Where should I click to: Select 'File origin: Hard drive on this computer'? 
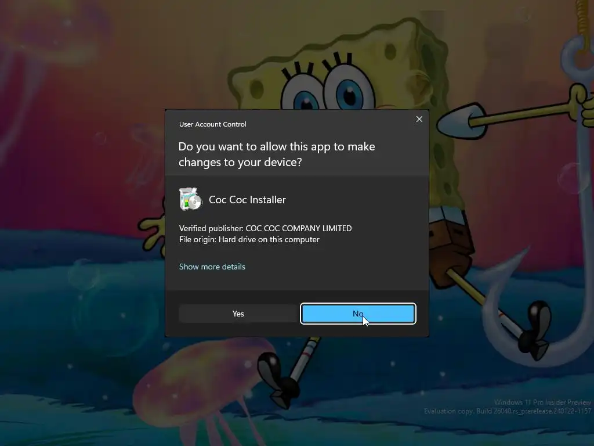[249, 239]
